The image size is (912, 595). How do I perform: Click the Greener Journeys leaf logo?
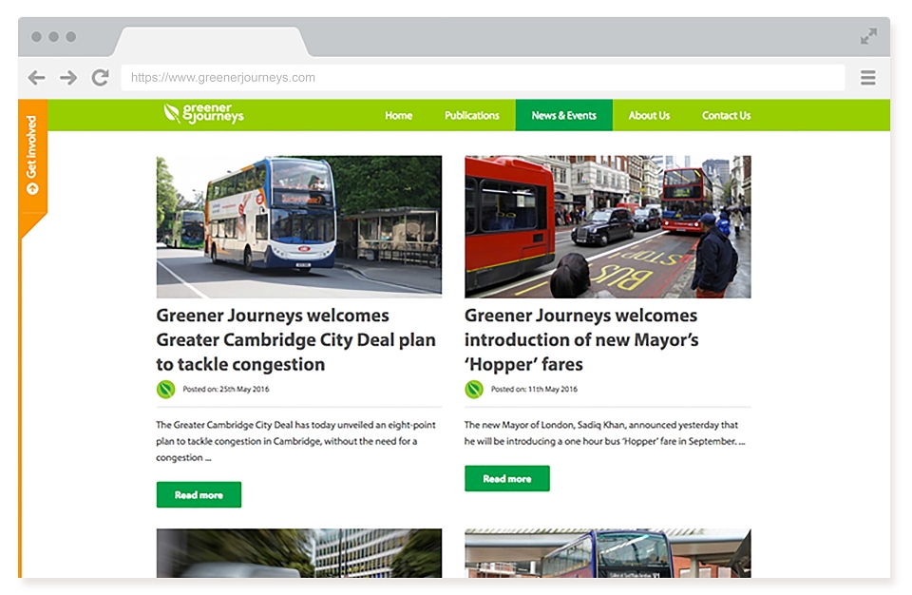(203, 113)
